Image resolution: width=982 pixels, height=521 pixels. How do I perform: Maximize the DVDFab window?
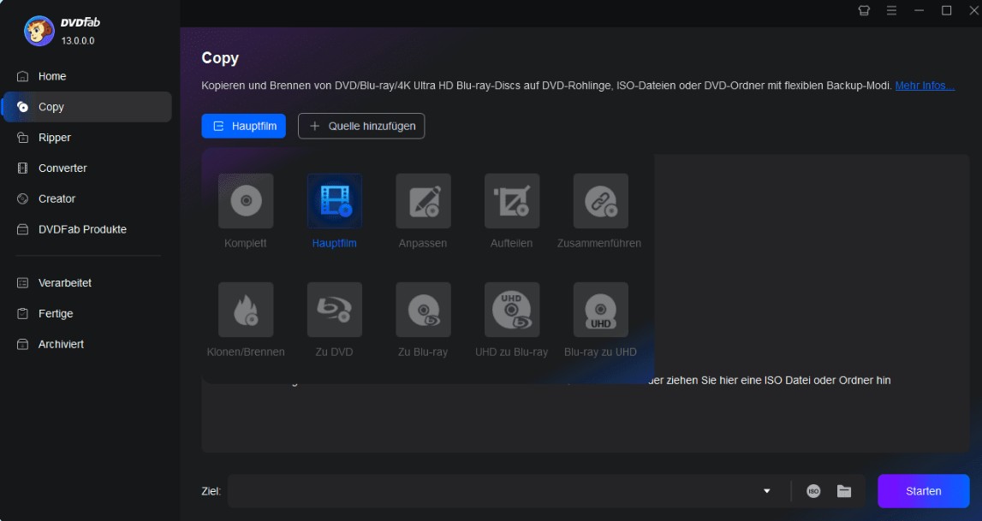[946, 10]
